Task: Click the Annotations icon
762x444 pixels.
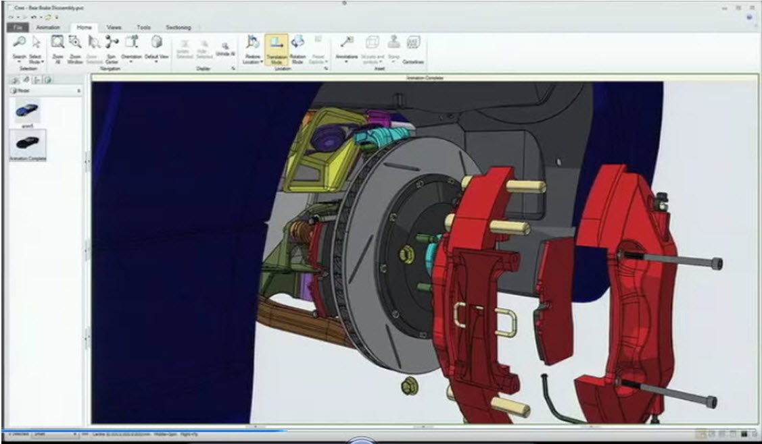Action: 347,43
